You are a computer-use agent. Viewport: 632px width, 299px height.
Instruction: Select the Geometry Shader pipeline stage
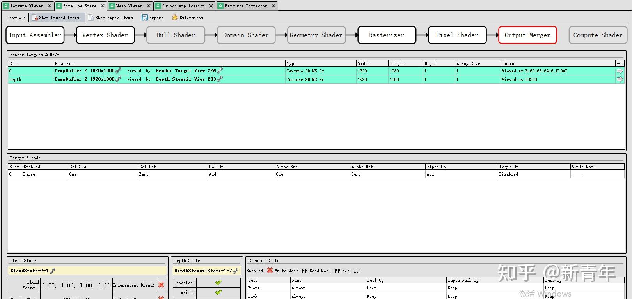[x=316, y=35]
